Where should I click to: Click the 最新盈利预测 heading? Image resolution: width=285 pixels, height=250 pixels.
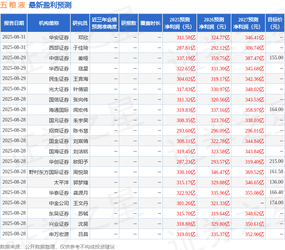[x=50, y=5]
